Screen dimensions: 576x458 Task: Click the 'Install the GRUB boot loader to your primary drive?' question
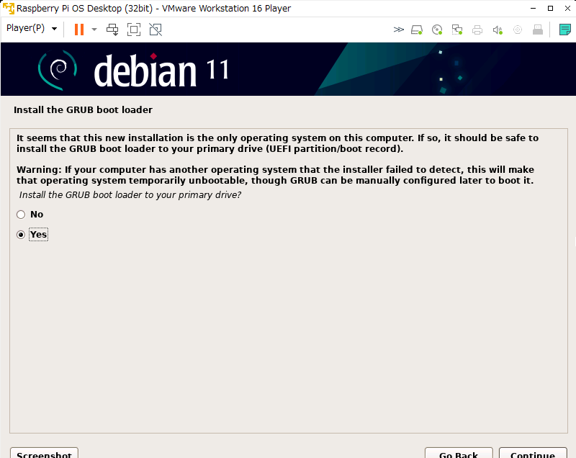tap(130, 195)
